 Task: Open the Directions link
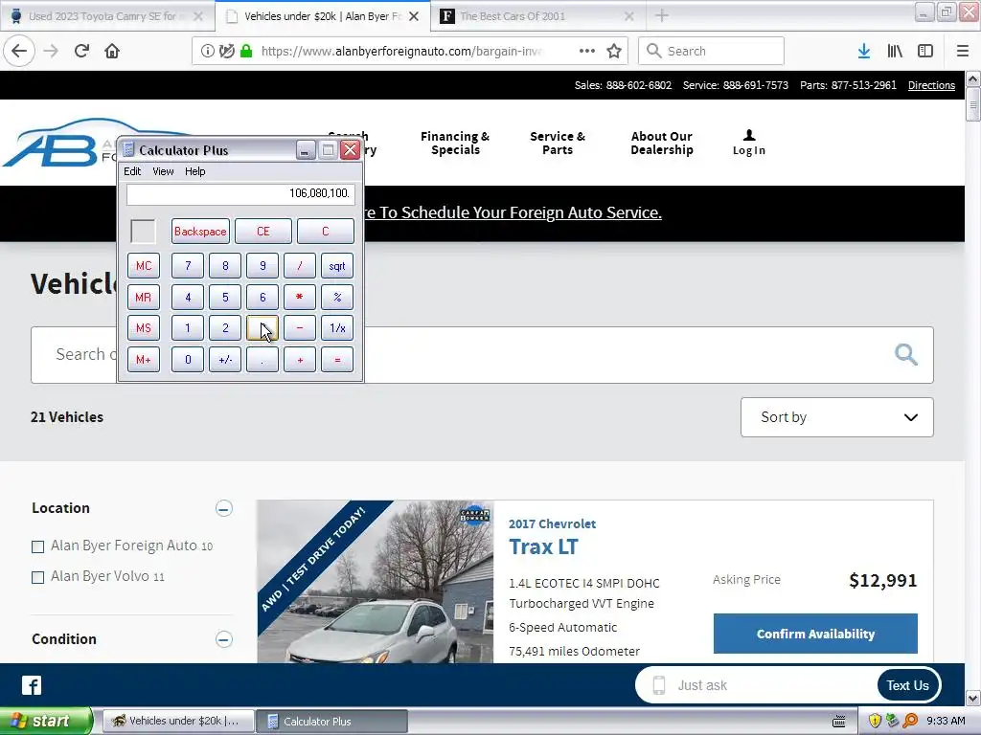coord(931,85)
